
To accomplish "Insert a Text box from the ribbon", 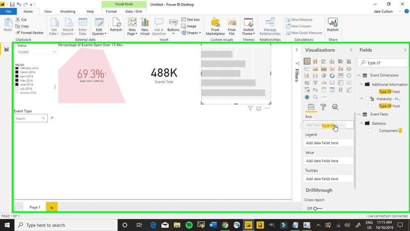I will (191, 20).
